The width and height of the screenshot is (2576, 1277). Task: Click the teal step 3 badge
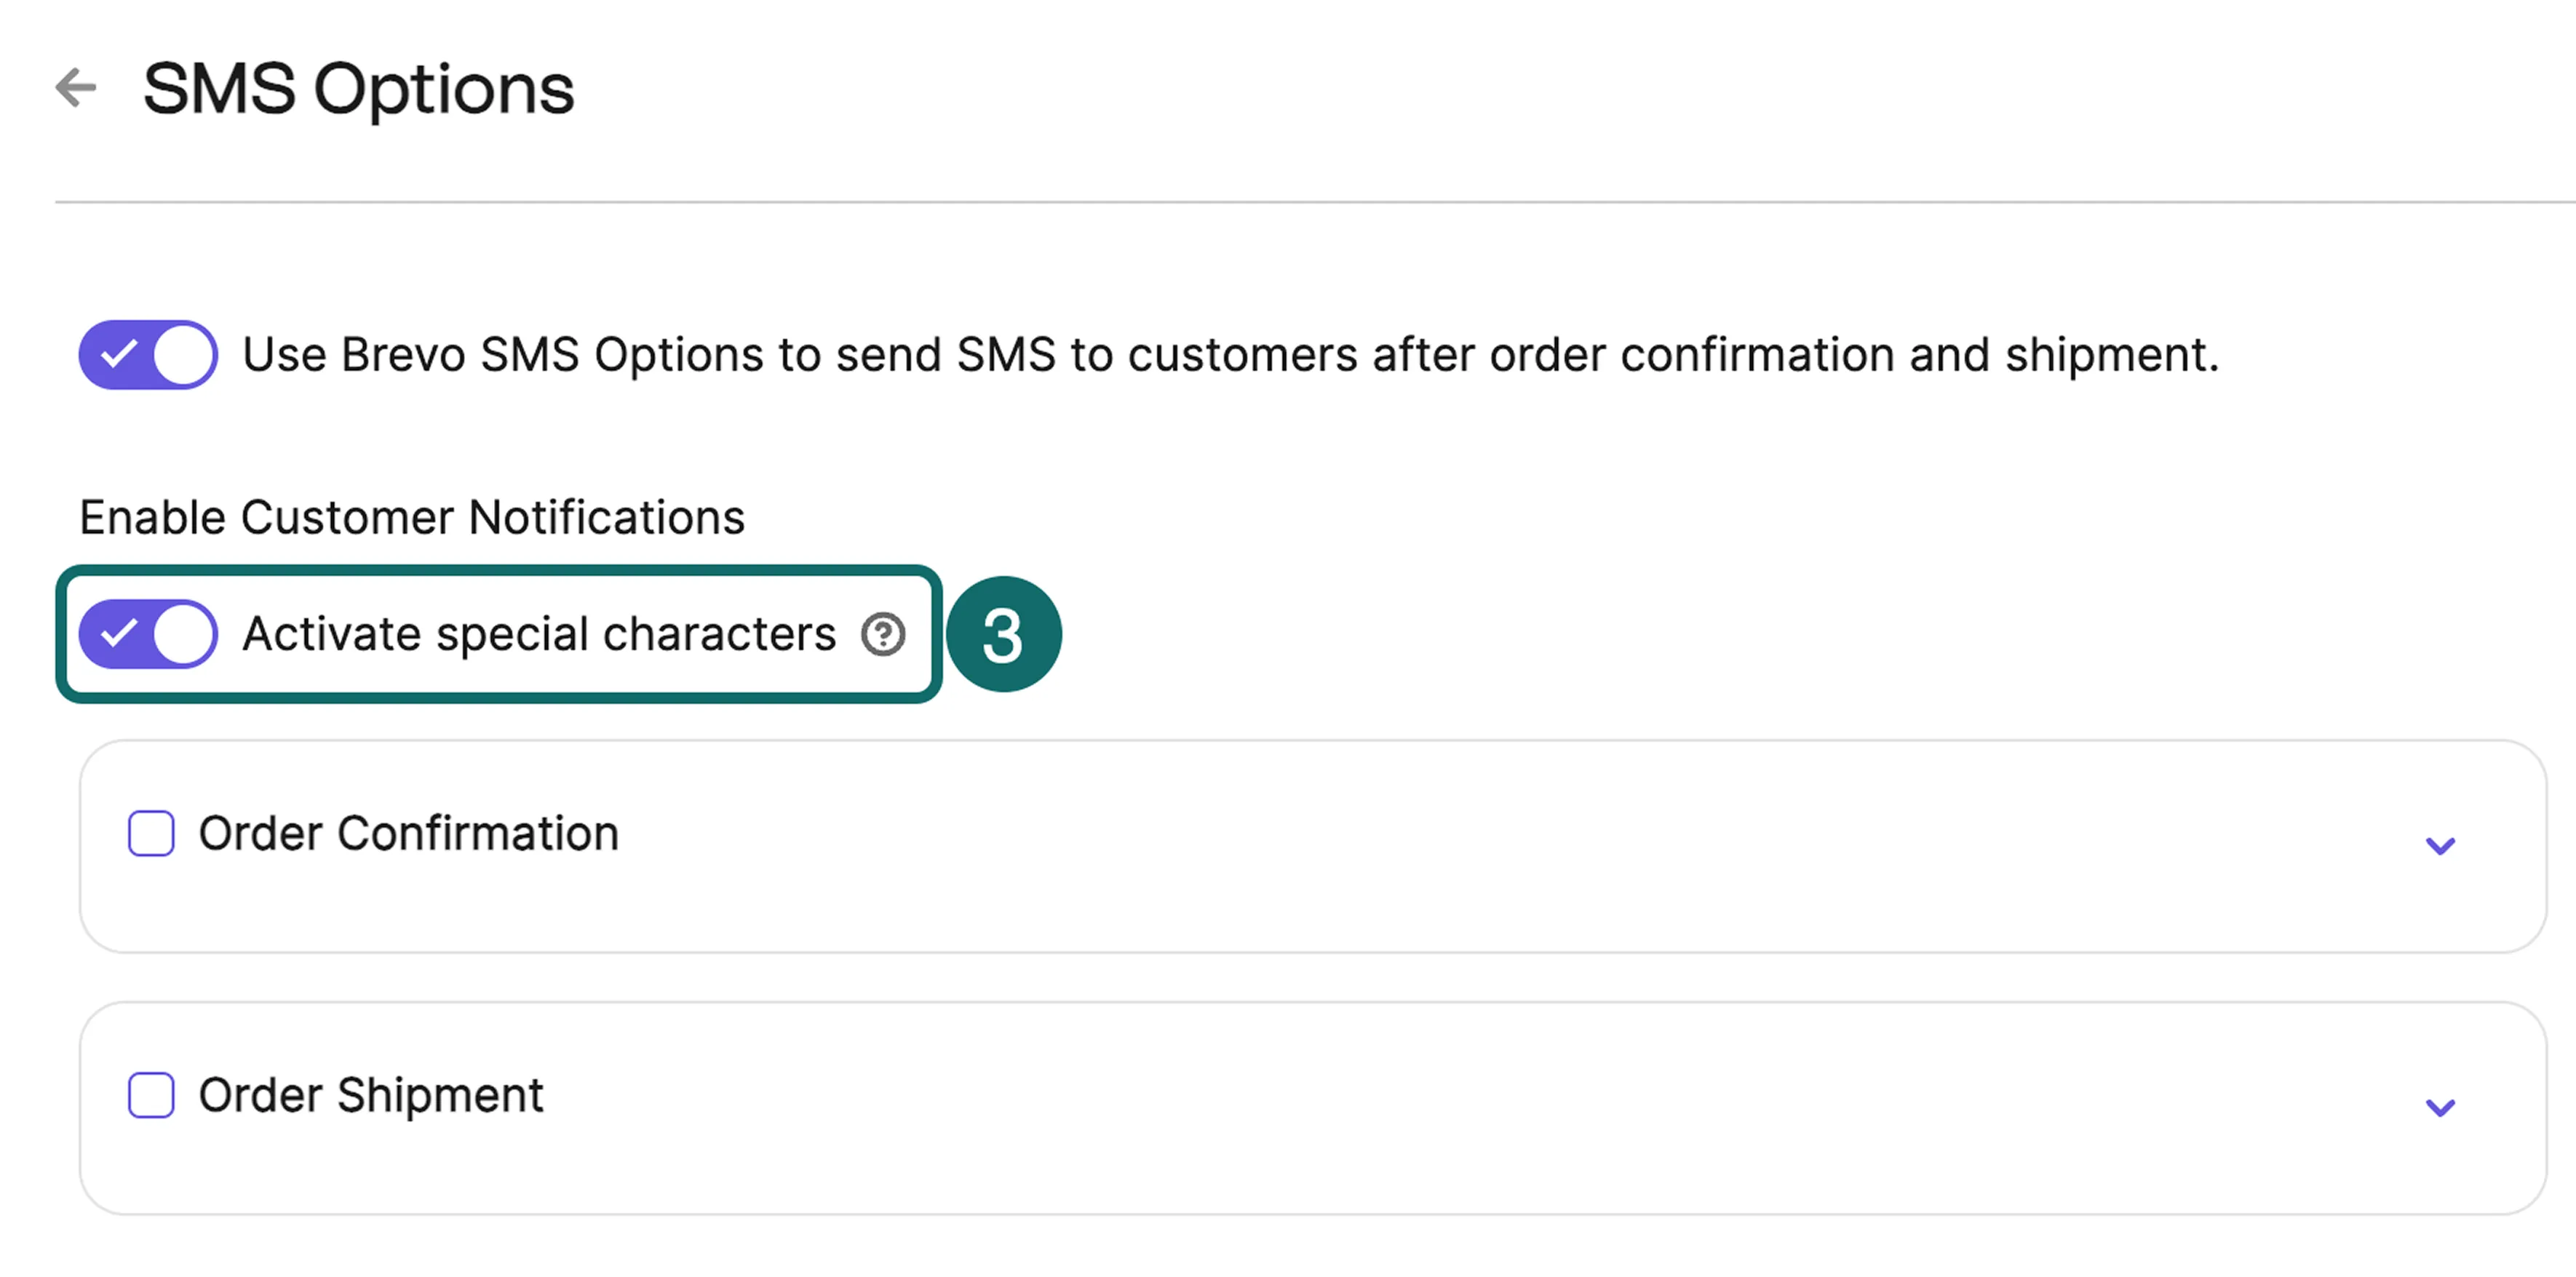click(x=1003, y=635)
